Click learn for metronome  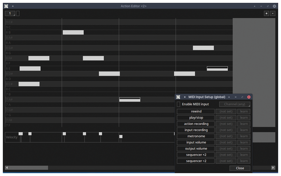point(244,136)
